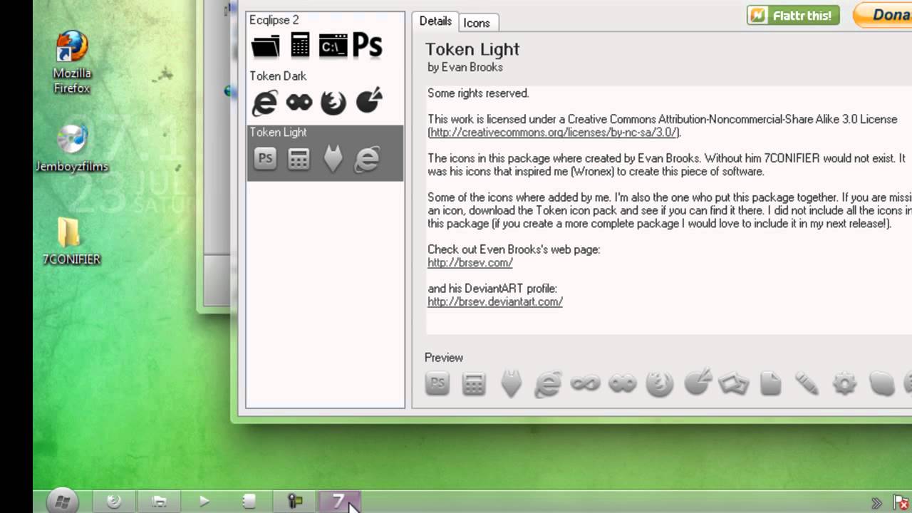Image resolution: width=912 pixels, height=513 pixels.
Task: Switch to the Icons tab
Action: click(x=477, y=23)
